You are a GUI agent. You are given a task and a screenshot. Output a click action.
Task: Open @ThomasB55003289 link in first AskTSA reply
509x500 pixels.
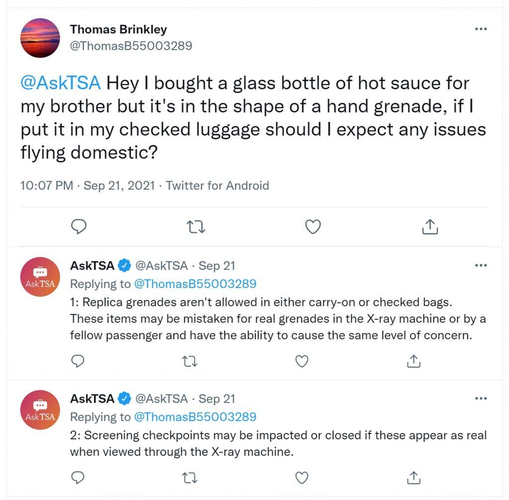[x=195, y=284]
